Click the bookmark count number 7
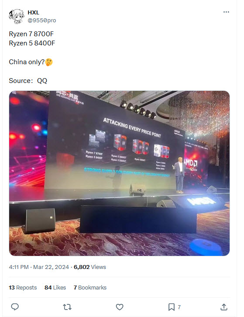Viewport: 244px width, 317px height. point(179,307)
